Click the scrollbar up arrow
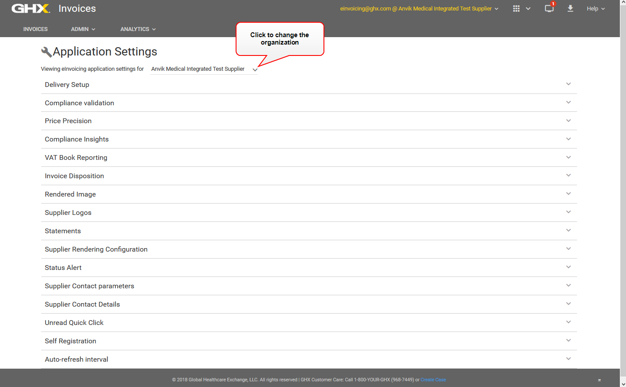Image resolution: width=626 pixels, height=387 pixels. coord(623,3)
